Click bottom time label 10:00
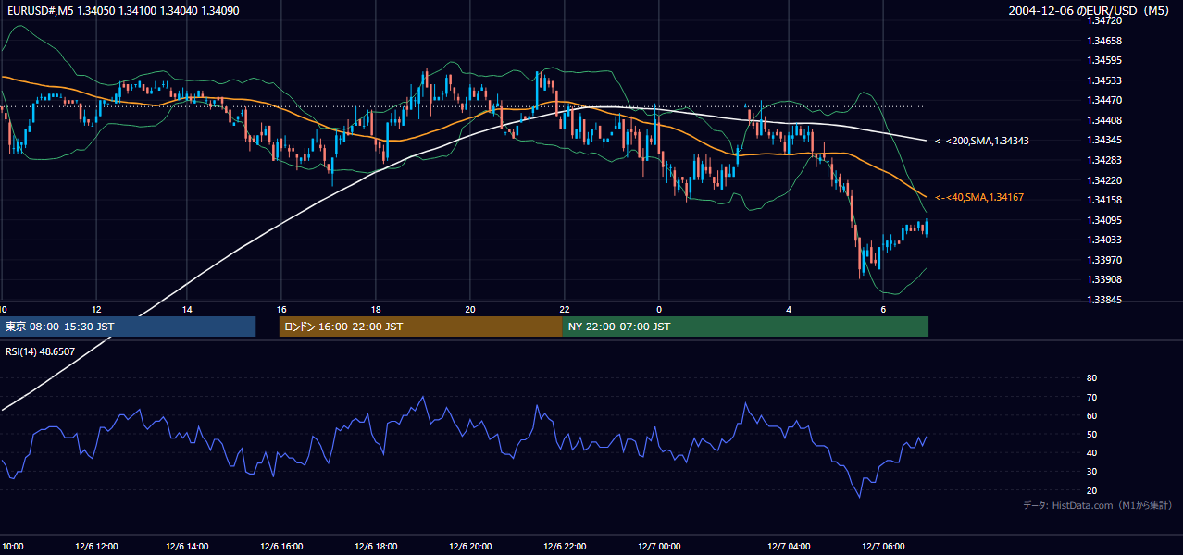Screen dimensions: 1183x555 point(11,546)
